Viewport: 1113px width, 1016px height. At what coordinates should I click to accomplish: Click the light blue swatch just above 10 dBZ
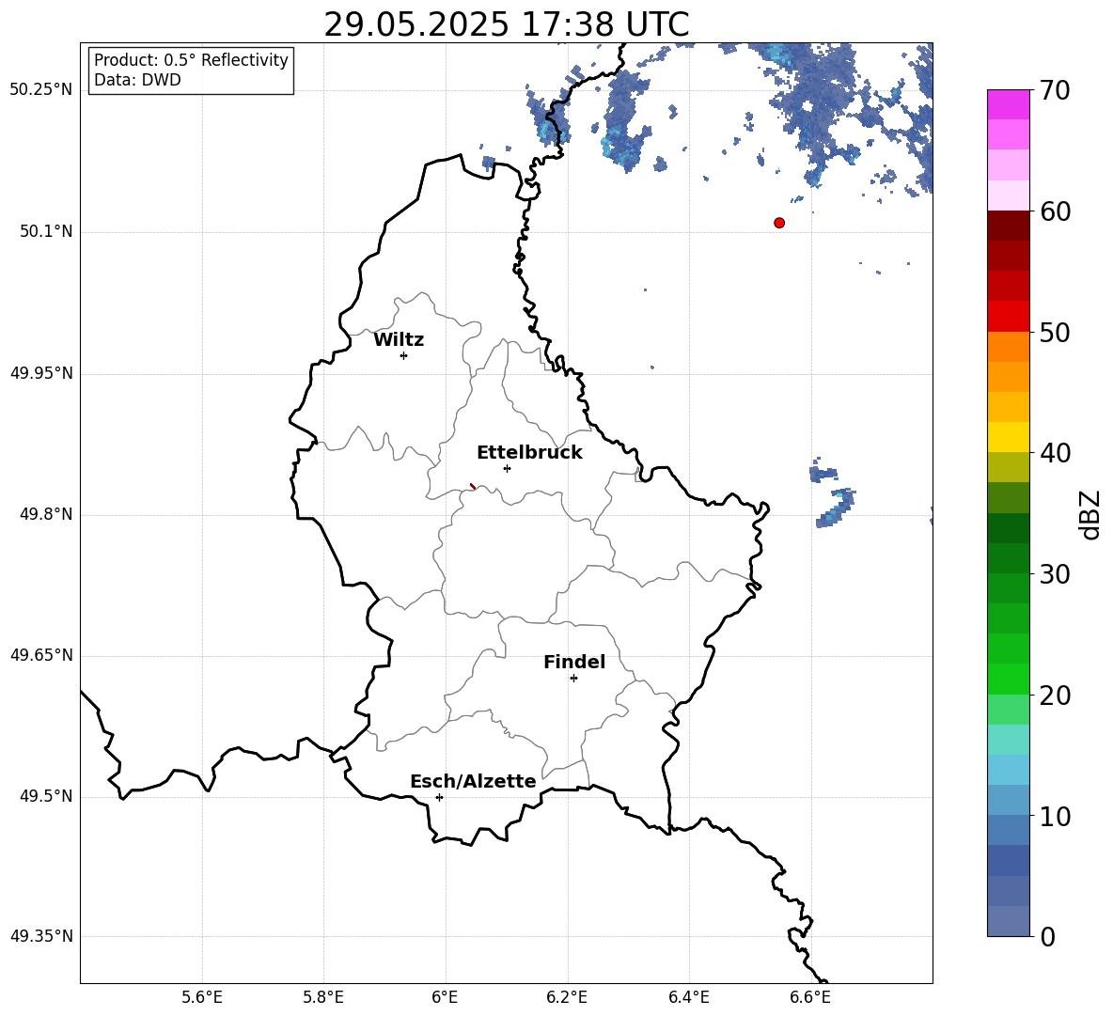[x=1009, y=800]
